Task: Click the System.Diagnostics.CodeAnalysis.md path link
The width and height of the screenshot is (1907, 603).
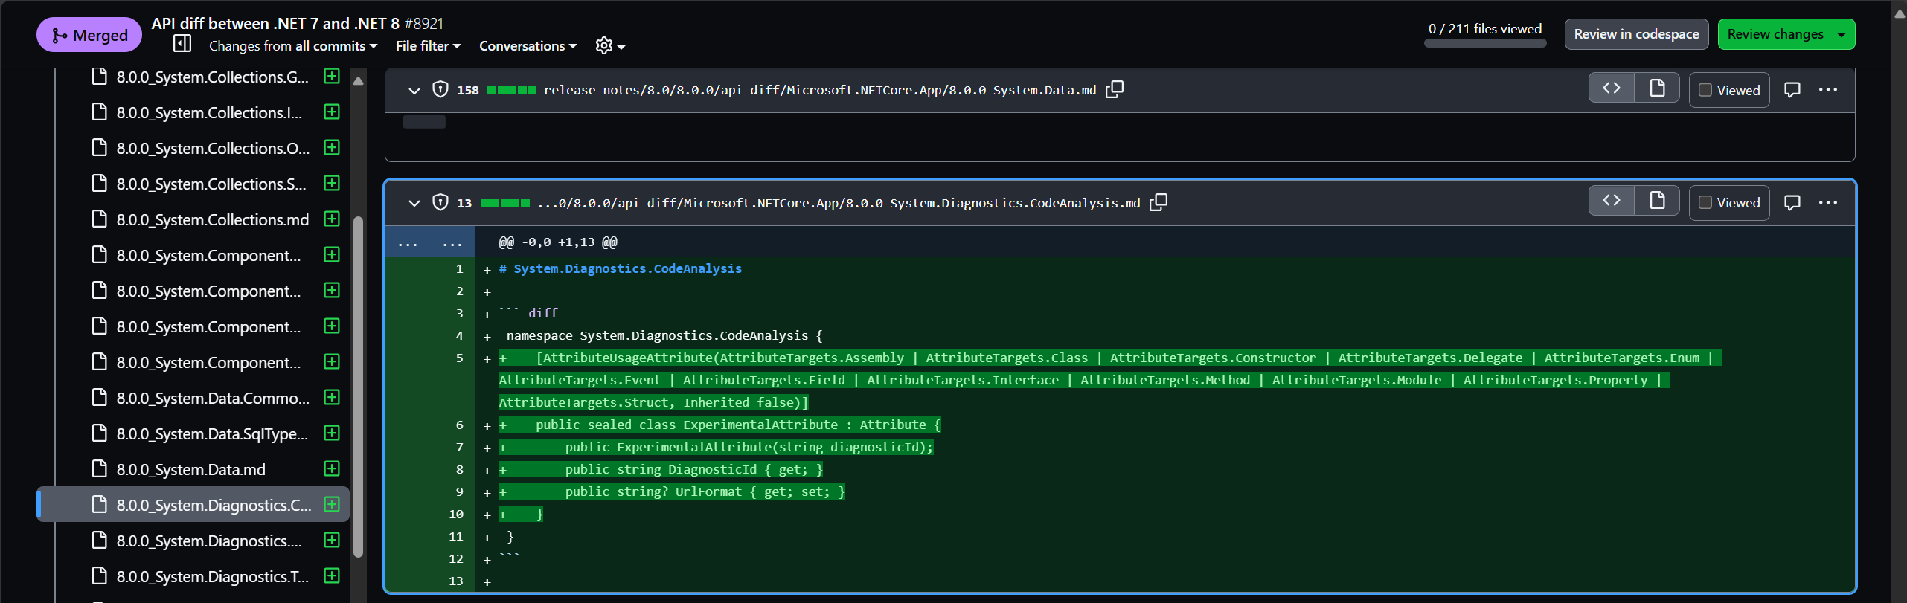Action: pyautogui.click(x=839, y=203)
